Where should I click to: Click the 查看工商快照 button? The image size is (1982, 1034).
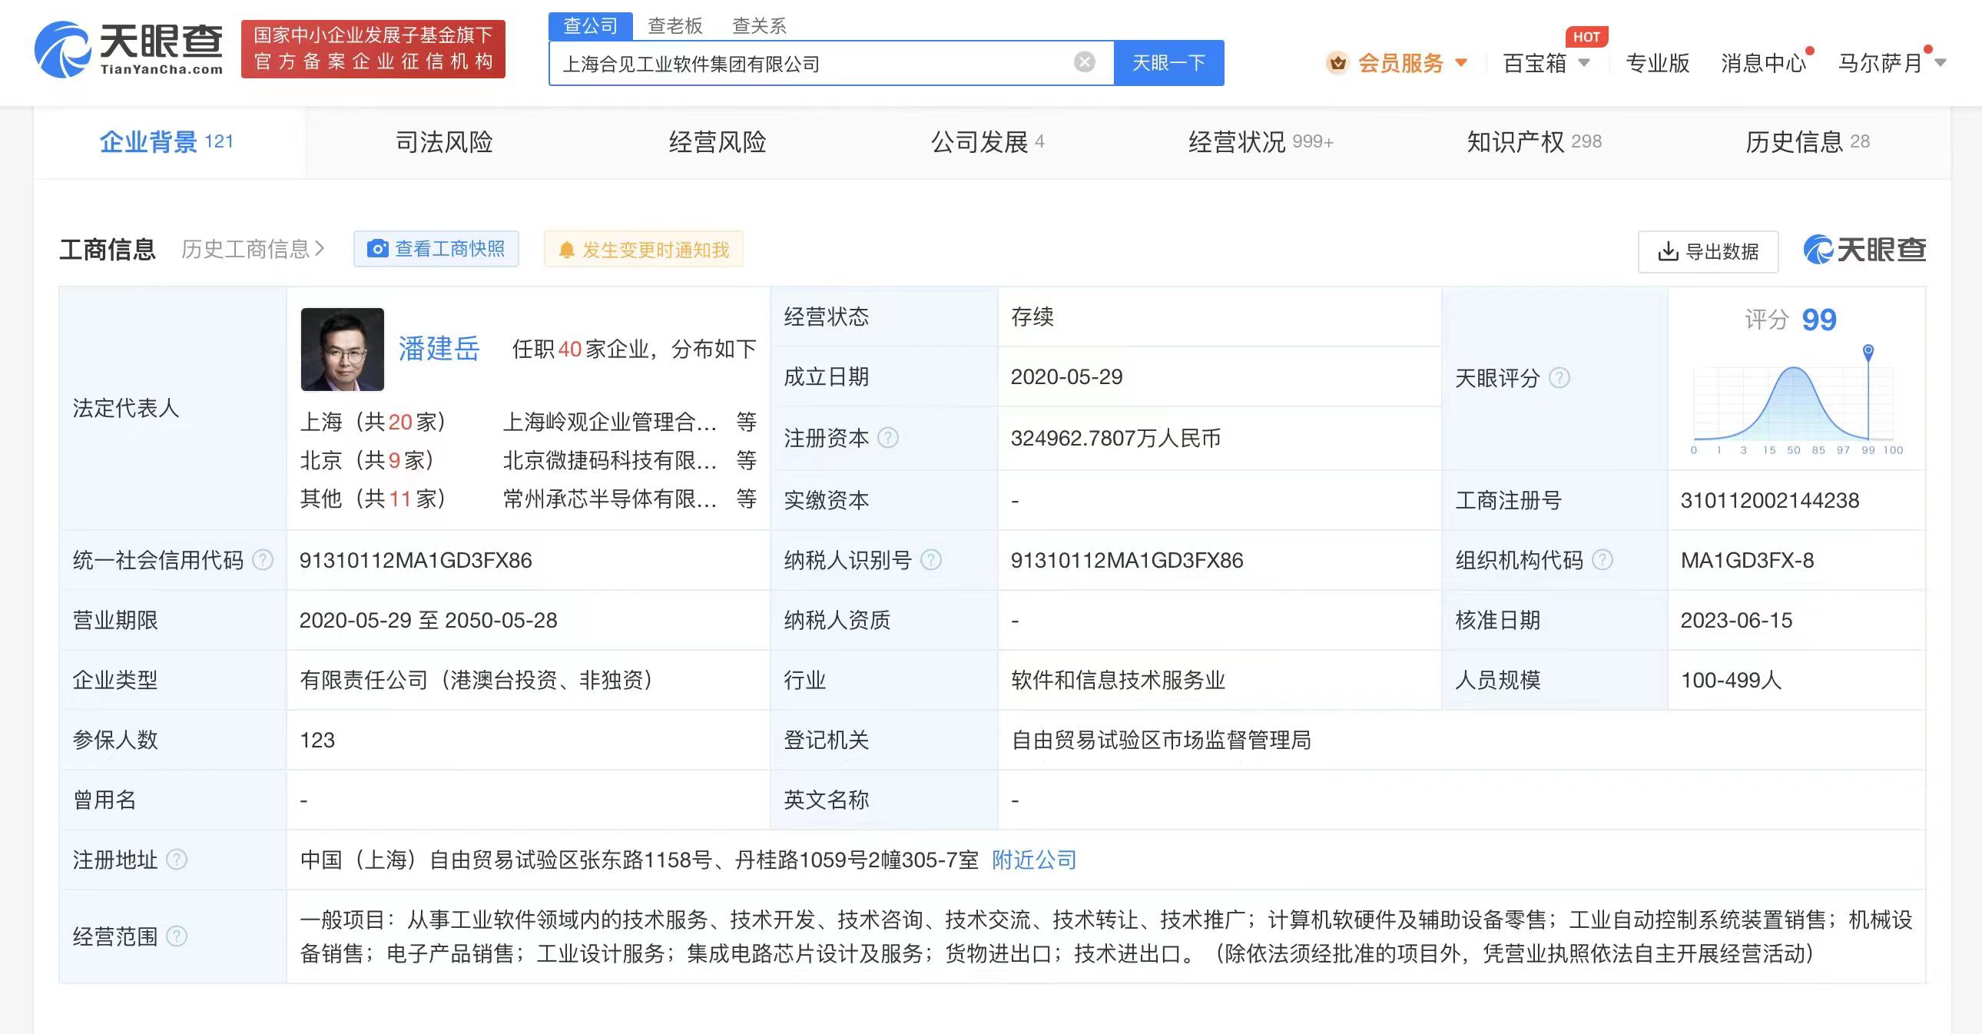pyautogui.click(x=436, y=248)
